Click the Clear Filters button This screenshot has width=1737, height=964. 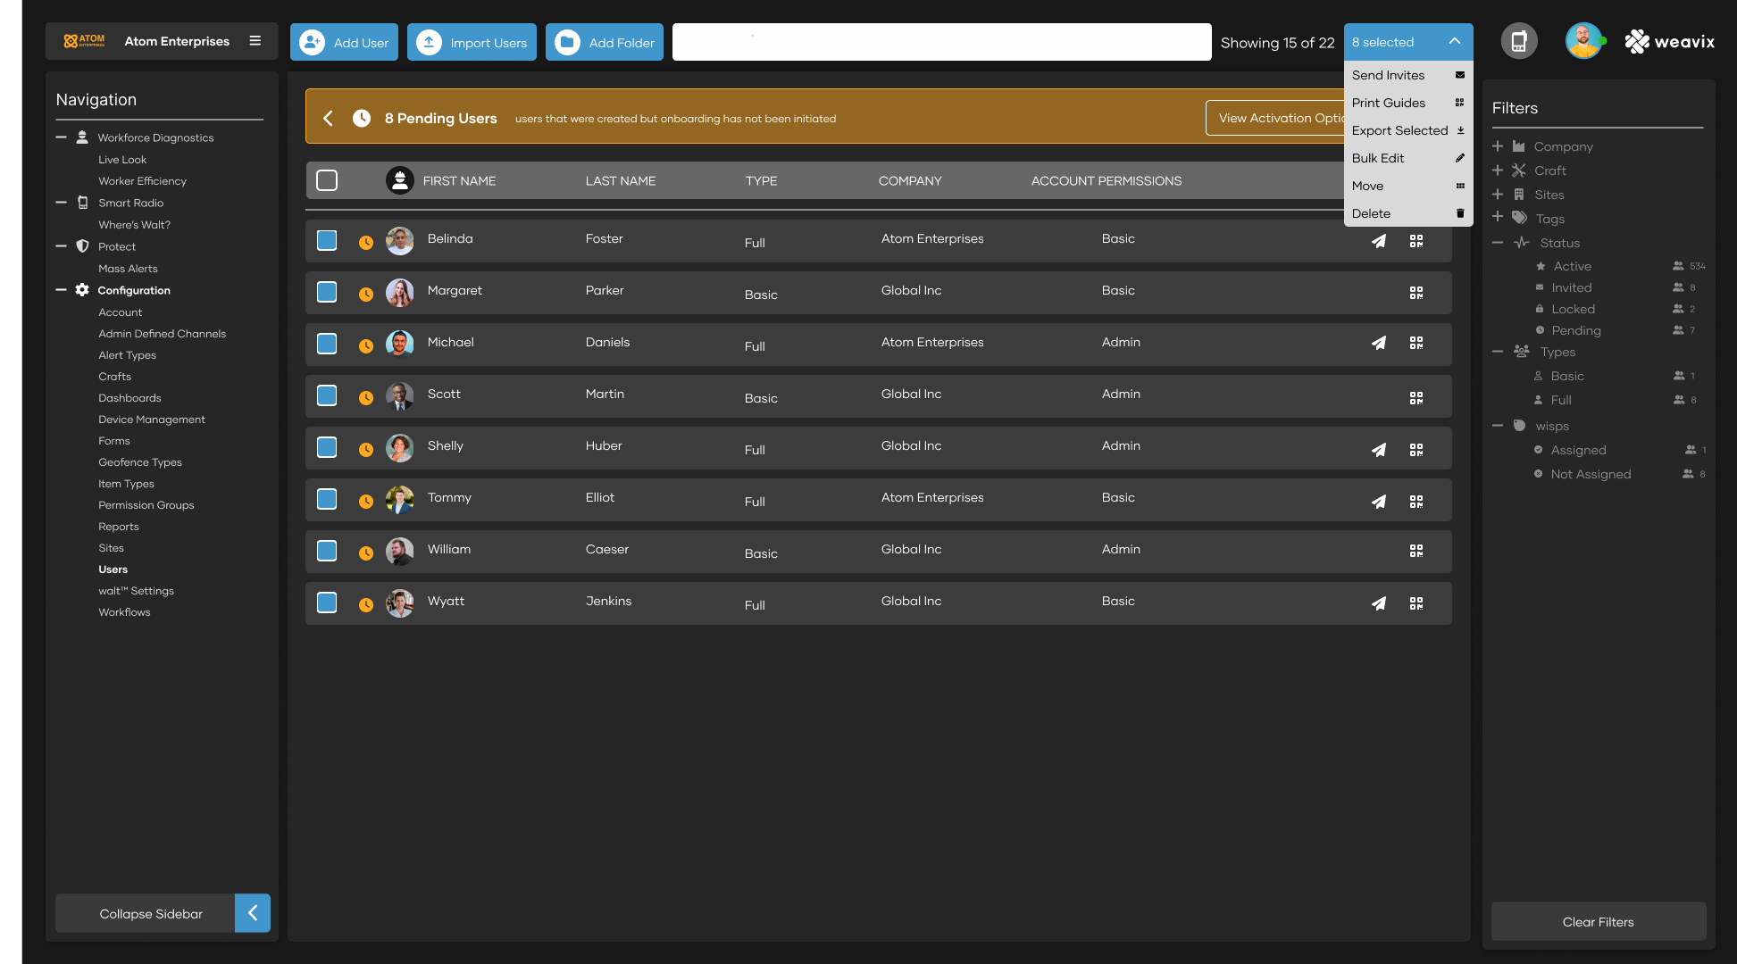click(1598, 921)
